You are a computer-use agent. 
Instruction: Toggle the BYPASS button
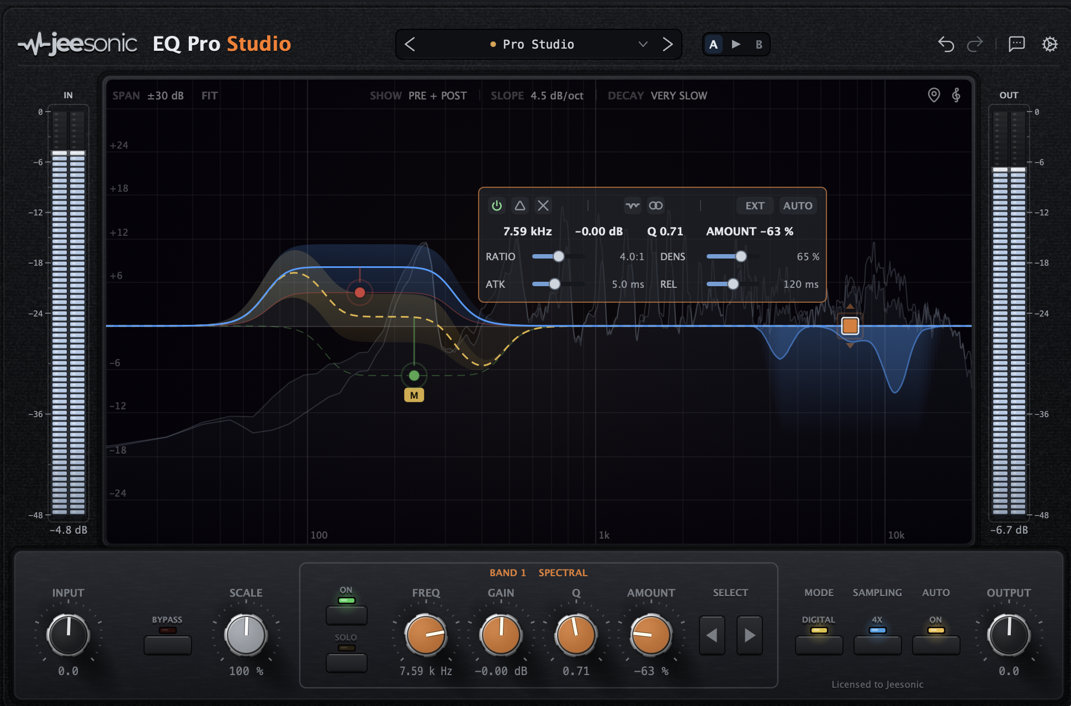point(167,645)
